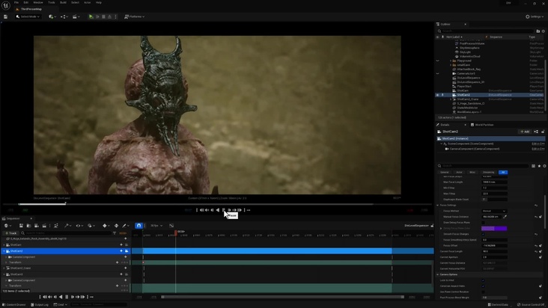The height and width of the screenshot is (308, 548).
Task: Open the Curve Editor from the Sequencer toolbar
Action: [171, 226]
